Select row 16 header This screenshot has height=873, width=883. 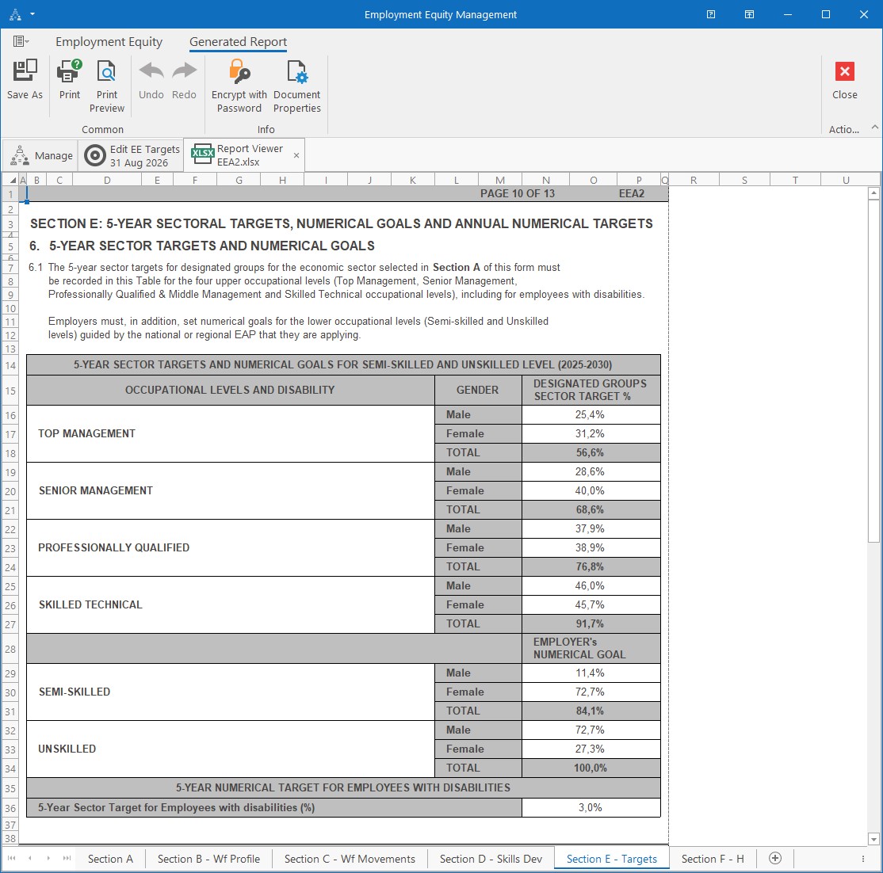click(10, 415)
